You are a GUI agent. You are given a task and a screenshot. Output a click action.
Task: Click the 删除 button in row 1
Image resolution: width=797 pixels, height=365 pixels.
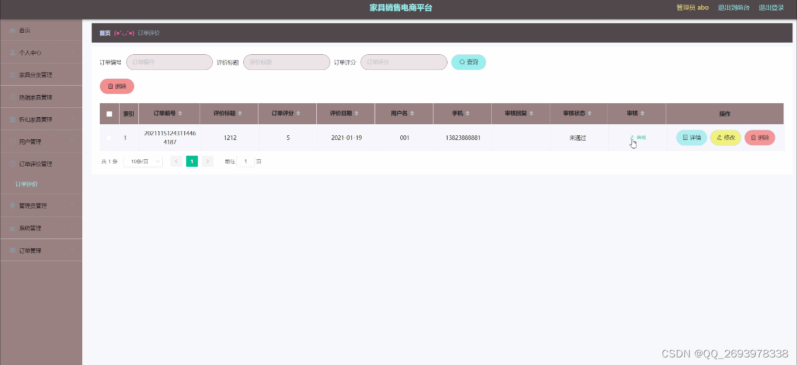click(760, 138)
